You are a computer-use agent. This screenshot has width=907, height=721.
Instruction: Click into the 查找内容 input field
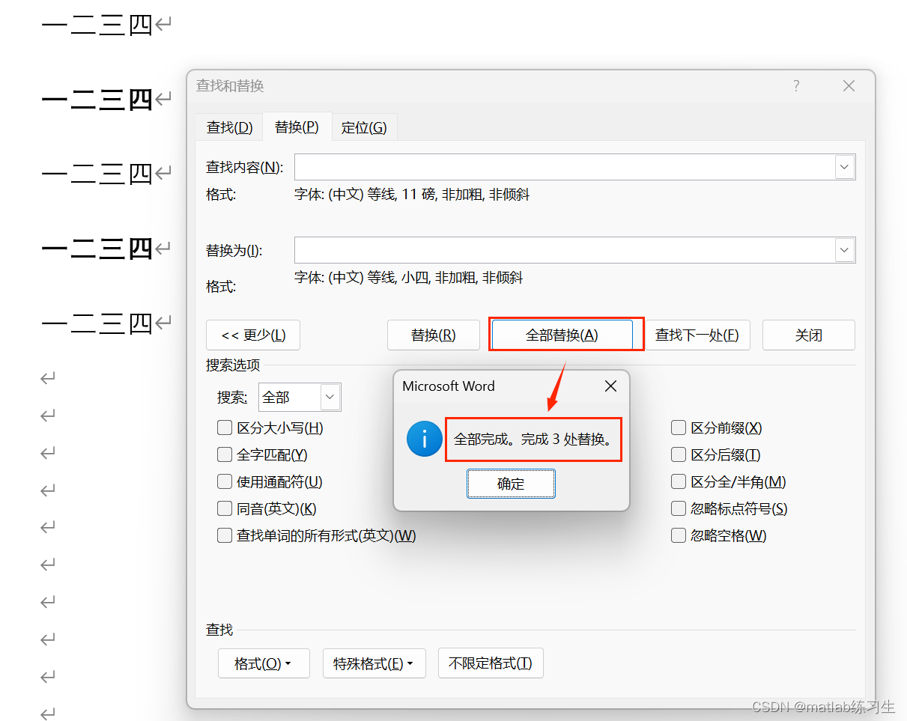(565, 167)
